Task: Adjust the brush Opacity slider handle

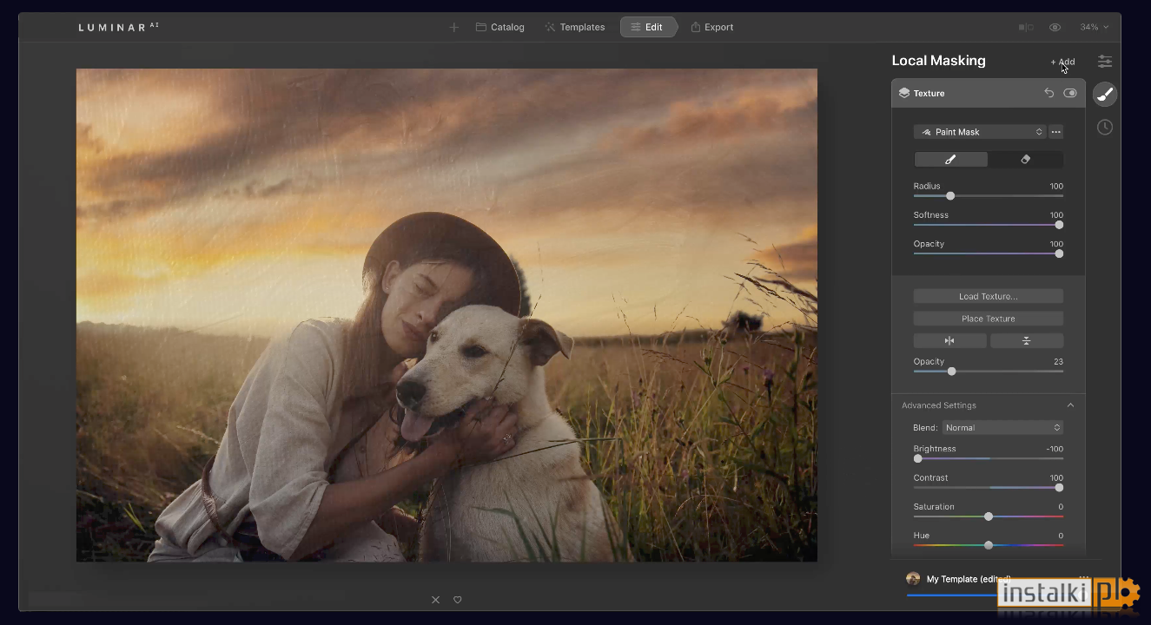Action: [1059, 253]
